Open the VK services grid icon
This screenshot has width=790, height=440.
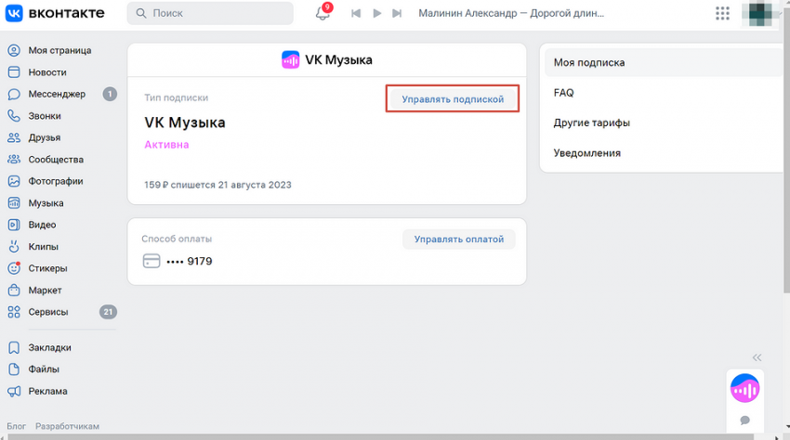722,13
